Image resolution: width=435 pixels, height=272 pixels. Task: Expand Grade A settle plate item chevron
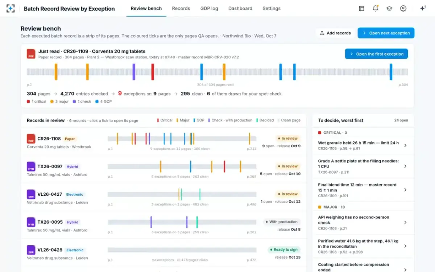pos(405,166)
